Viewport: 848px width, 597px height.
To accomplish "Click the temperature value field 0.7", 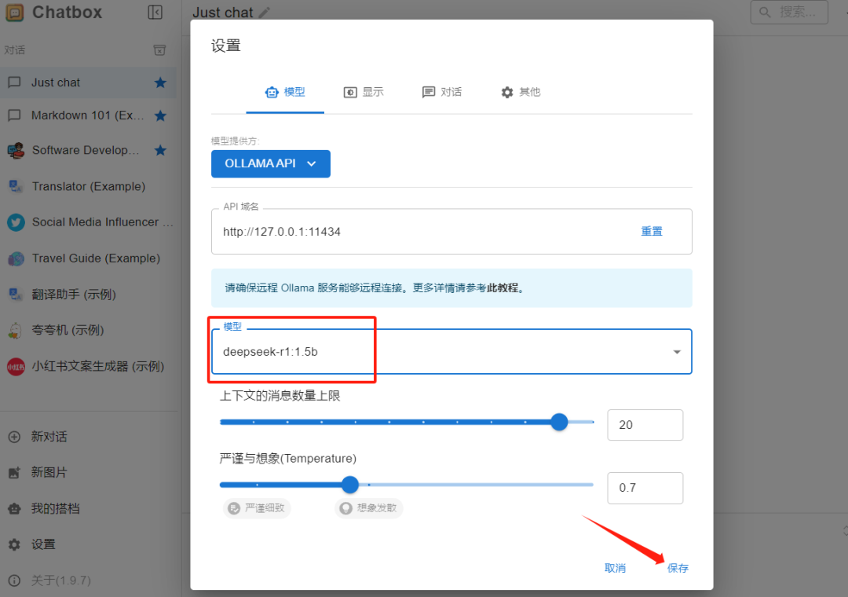I will pos(645,488).
